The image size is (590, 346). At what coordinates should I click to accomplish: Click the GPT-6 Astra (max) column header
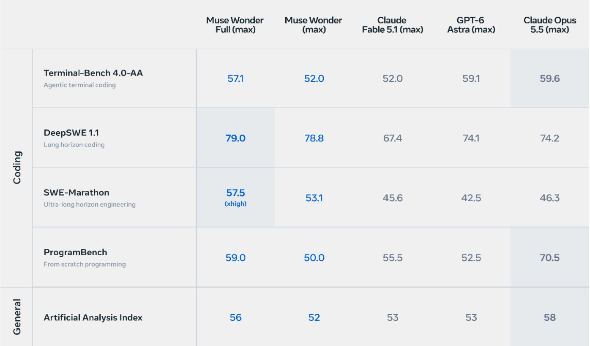(x=471, y=25)
